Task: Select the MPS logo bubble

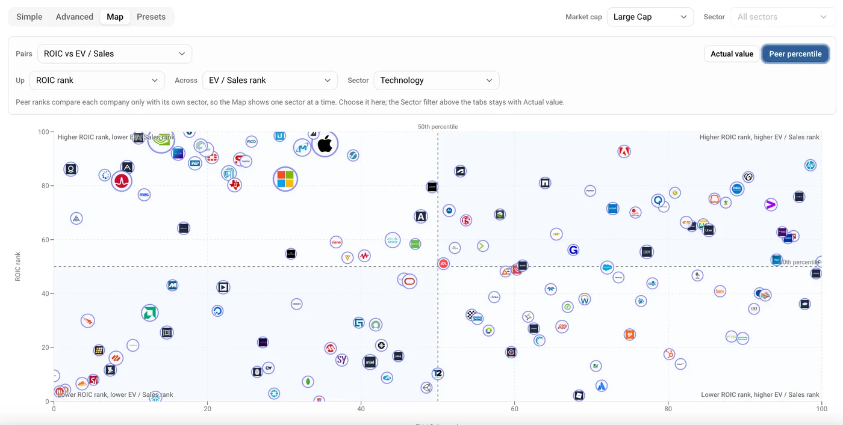Action: coord(144,195)
